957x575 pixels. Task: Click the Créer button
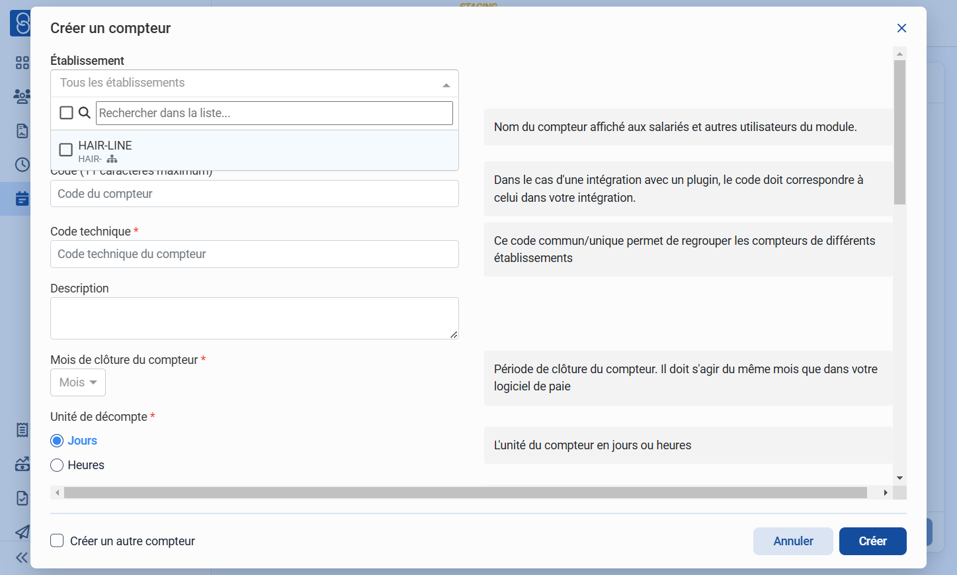[872, 541]
